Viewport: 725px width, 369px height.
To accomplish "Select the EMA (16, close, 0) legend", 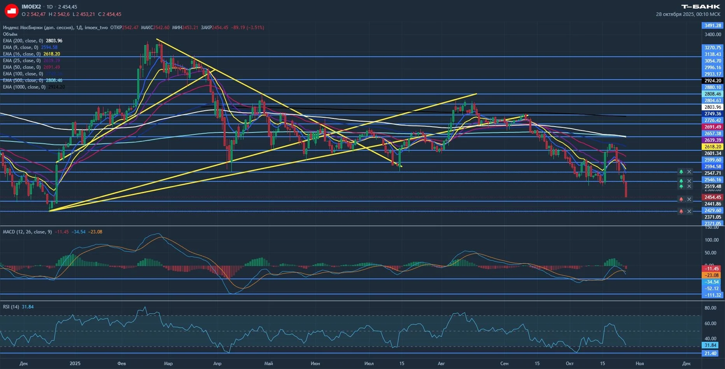I will tap(22, 54).
